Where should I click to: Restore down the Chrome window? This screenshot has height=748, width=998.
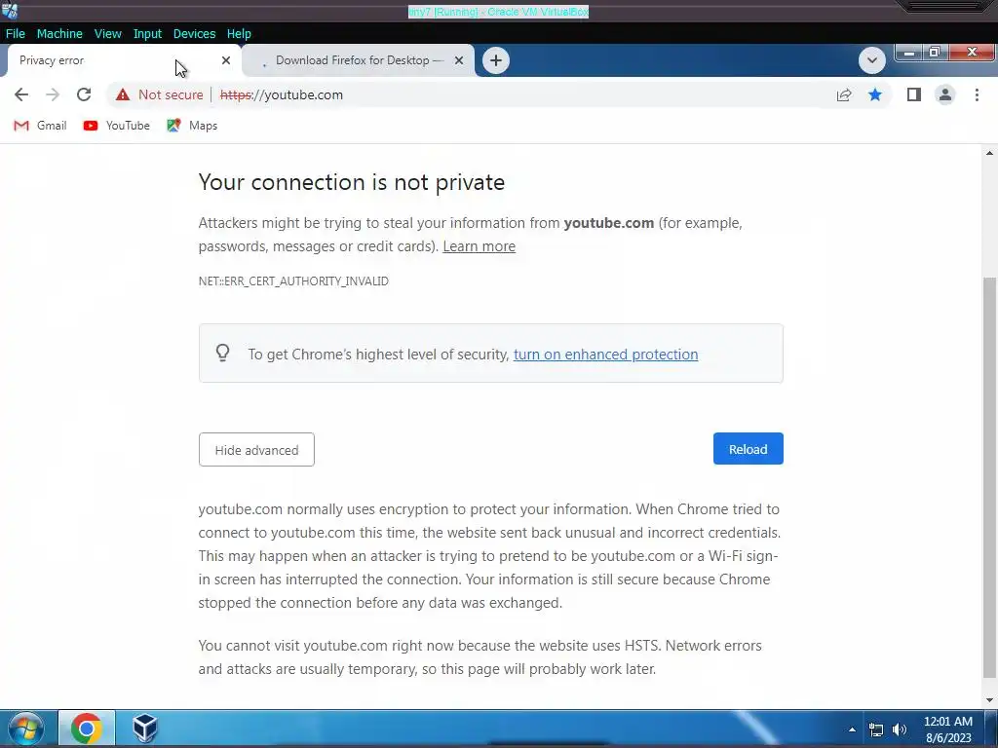935,53
